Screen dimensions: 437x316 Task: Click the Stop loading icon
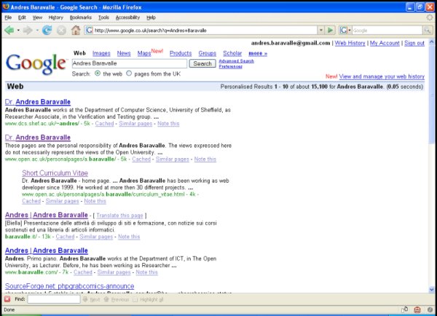coord(61,30)
